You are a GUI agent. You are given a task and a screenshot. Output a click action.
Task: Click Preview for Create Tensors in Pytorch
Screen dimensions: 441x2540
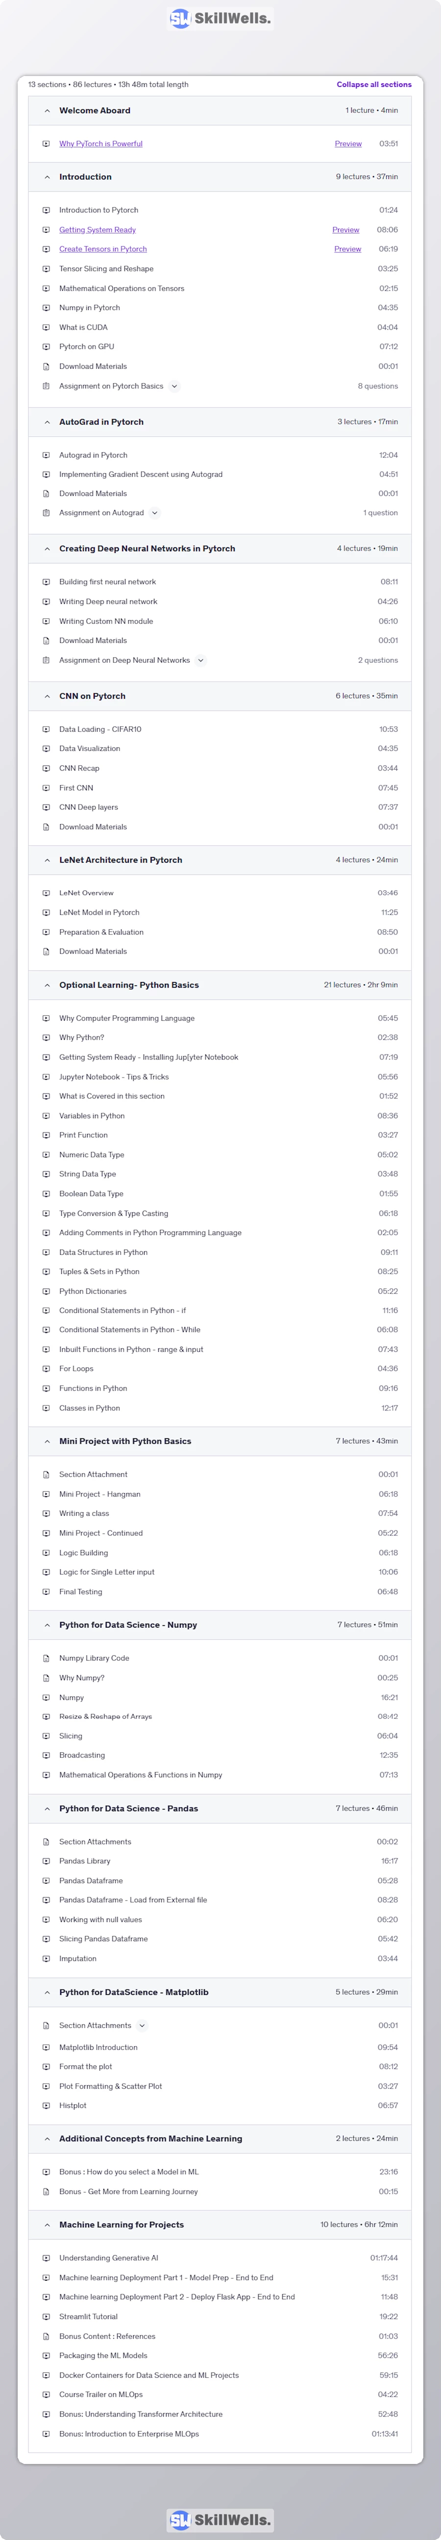[x=347, y=250]
